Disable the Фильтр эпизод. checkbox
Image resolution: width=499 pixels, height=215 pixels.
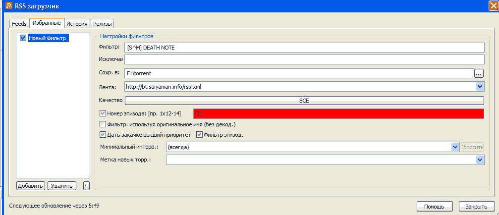coord(200,134)
